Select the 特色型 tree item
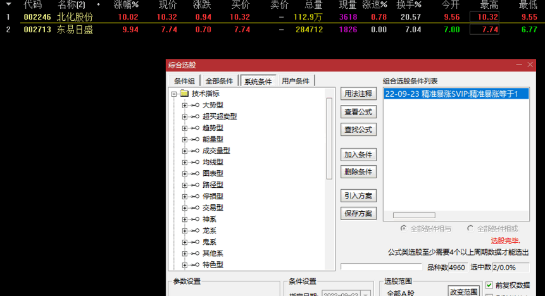This screenshot has width=545, height=296. [213, 265]
